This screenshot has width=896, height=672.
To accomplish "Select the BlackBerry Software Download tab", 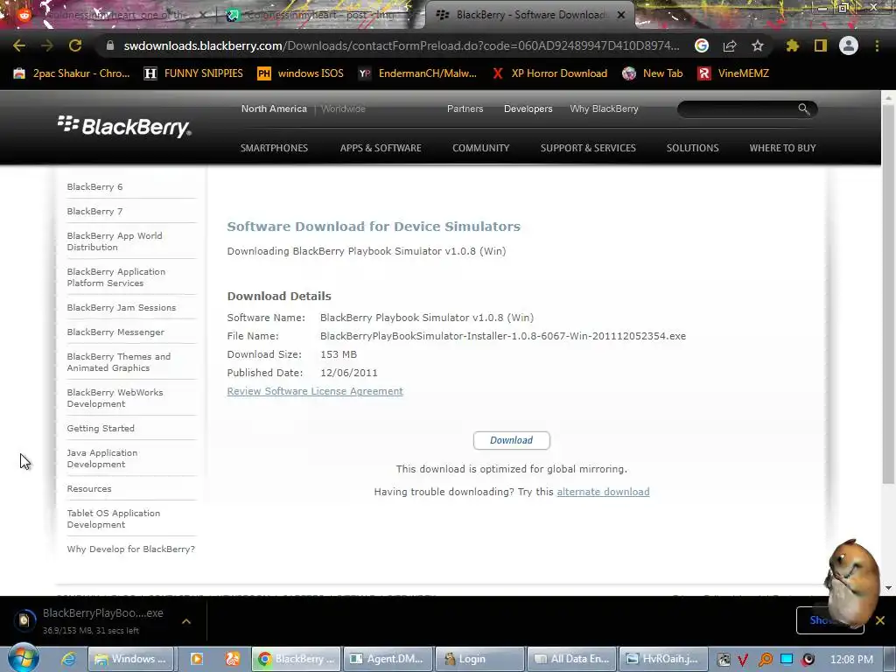I will click(528, 15).
